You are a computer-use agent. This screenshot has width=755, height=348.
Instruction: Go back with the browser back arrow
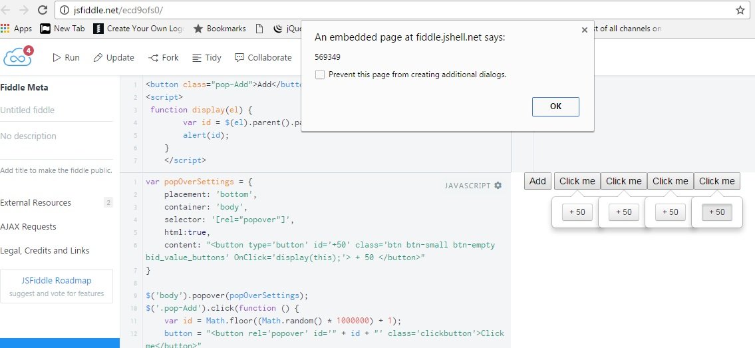coord(6,10)
